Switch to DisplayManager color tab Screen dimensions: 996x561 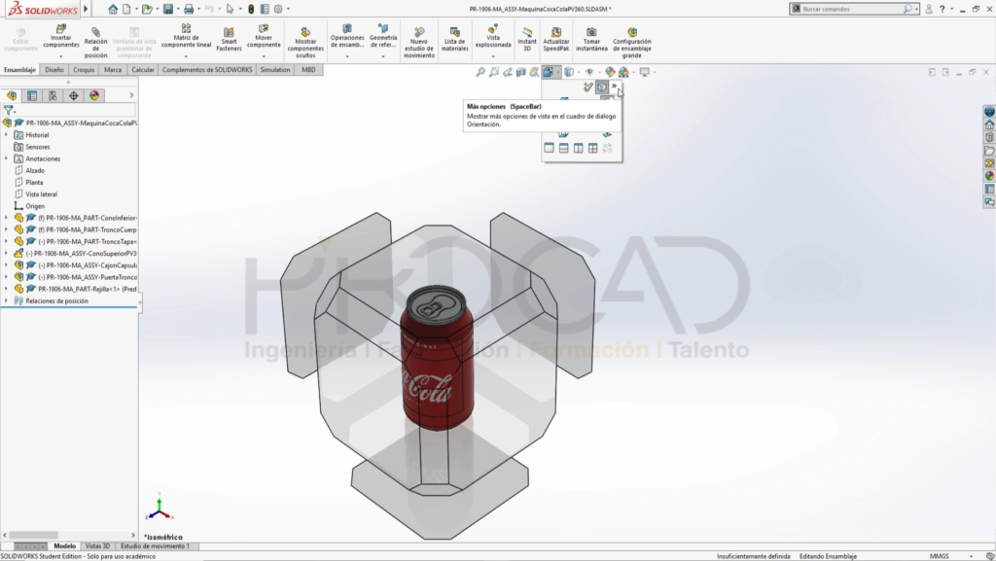click(94, 96)
